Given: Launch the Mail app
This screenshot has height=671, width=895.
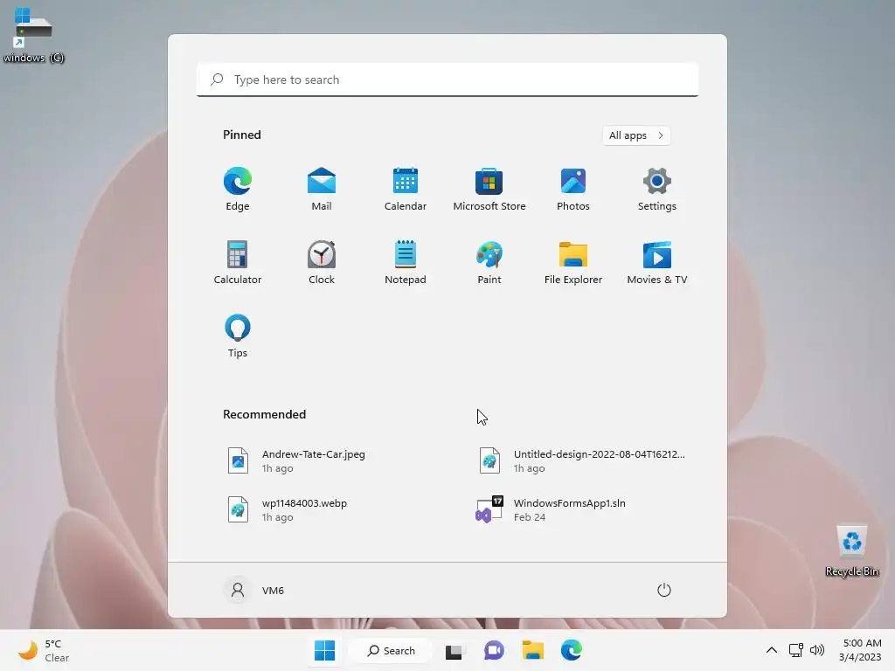Looking at the screenshot, I should coord(322,189).
